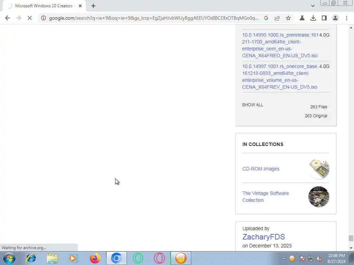The image size is (354, 265).
Task: Click the Vintage Software Collection thumbnail
Action: point(319,197)
